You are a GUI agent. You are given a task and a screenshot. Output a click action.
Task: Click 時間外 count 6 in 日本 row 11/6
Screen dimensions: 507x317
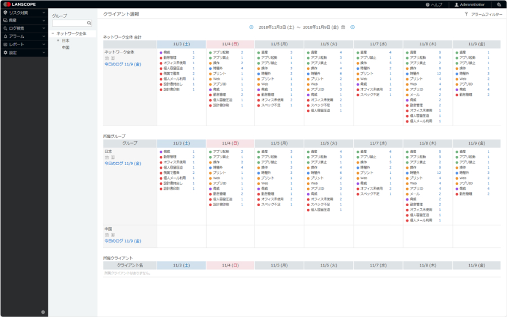(x=341, y=173)
